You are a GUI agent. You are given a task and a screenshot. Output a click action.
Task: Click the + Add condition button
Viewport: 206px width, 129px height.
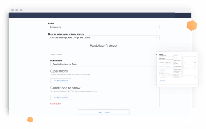click(61, 98)
